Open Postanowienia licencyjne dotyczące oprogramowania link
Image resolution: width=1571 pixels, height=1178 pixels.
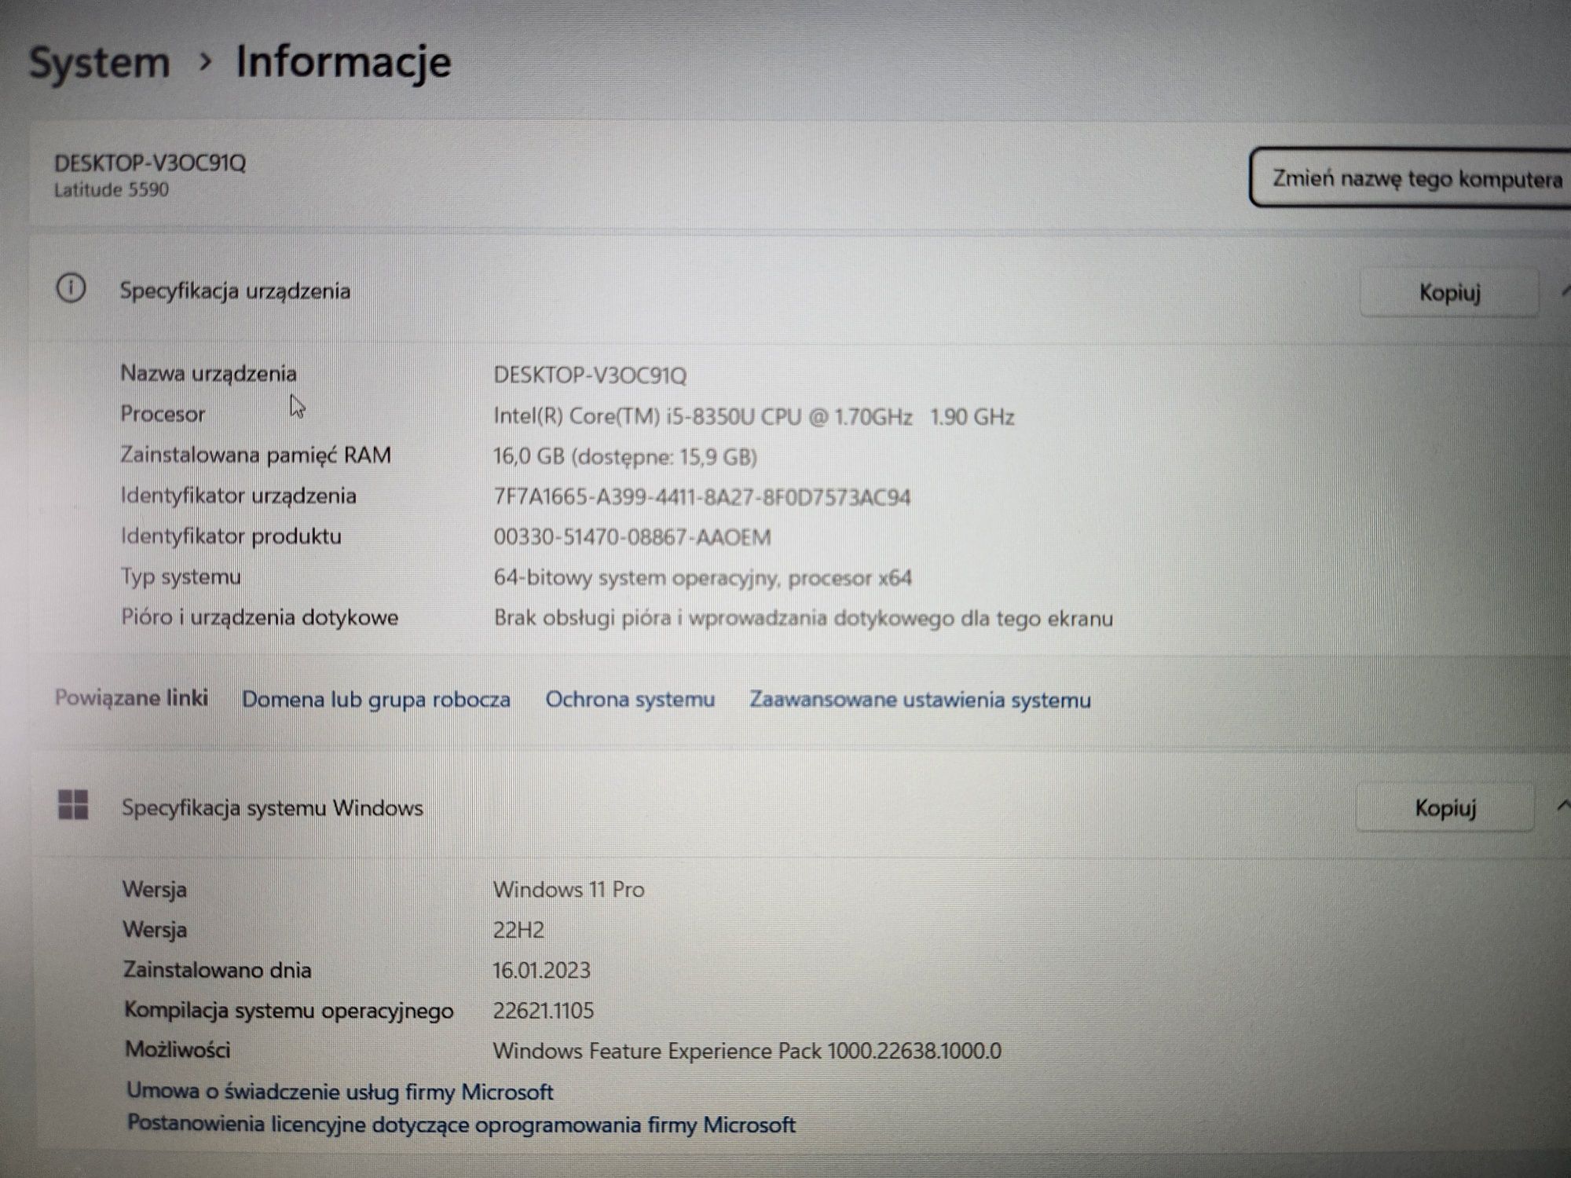[461, 1125]
